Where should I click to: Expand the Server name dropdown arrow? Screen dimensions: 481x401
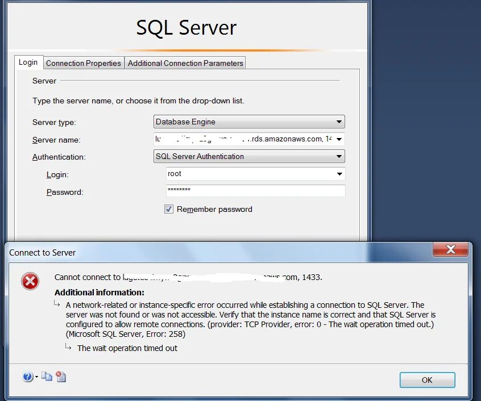(339, 139)
